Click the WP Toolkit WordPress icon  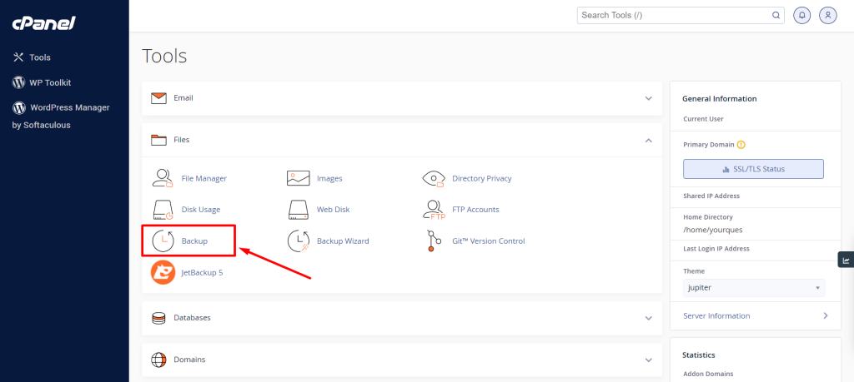18,82
